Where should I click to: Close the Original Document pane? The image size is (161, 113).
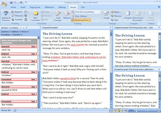[x=159, y=28]
